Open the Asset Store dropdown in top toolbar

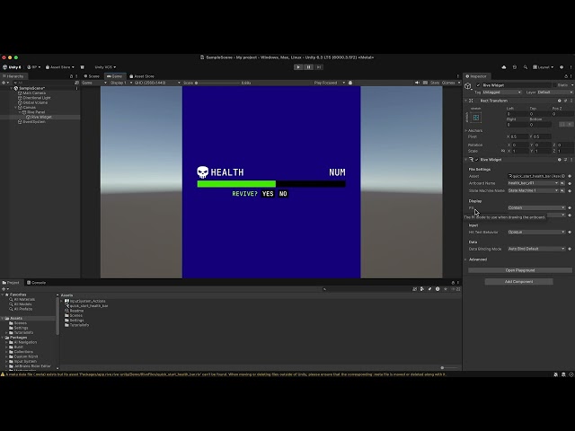click(60, 67)
